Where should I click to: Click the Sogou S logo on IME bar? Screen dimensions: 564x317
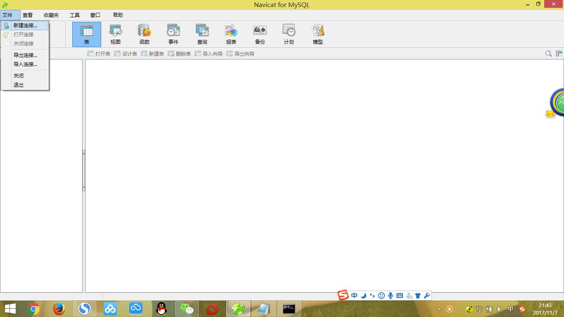pos(343,296)
